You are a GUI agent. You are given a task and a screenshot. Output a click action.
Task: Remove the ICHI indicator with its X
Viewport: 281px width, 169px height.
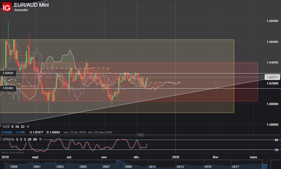pos(28,127)
